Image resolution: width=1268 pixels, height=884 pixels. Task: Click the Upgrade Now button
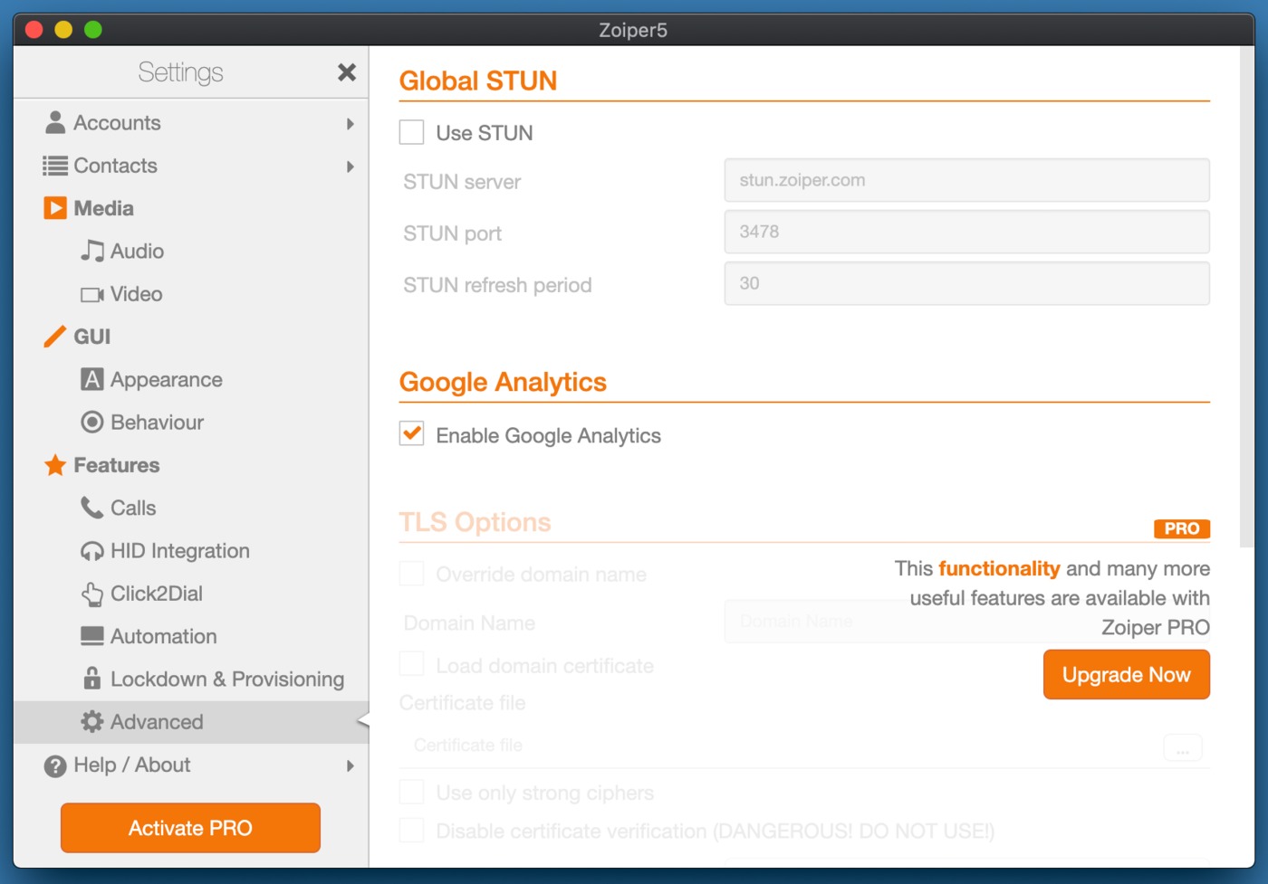1126,675
